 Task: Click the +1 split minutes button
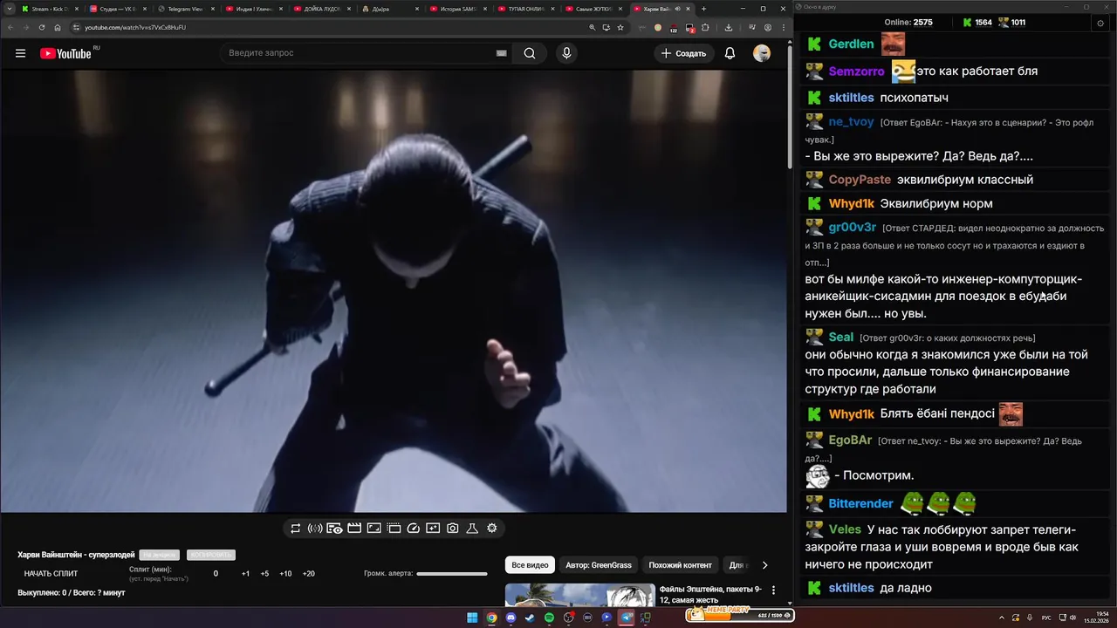point(245,574)
